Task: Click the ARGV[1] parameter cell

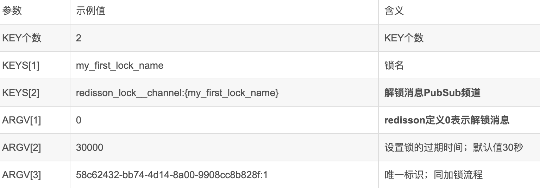Action: coord(21,120)
